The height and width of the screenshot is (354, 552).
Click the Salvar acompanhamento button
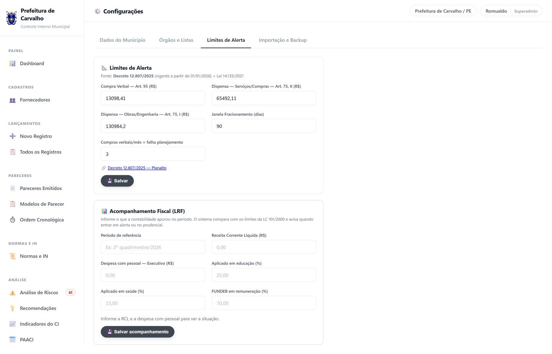tap(138, 332)
